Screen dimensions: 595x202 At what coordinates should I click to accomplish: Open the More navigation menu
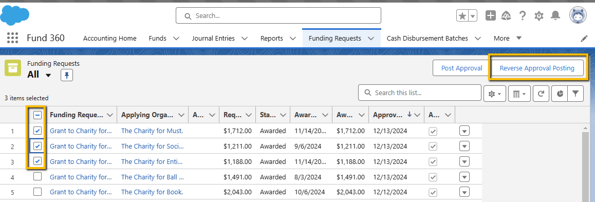(x=508, y=39)
